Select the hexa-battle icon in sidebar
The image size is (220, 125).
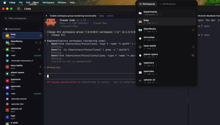pos(7,67)
